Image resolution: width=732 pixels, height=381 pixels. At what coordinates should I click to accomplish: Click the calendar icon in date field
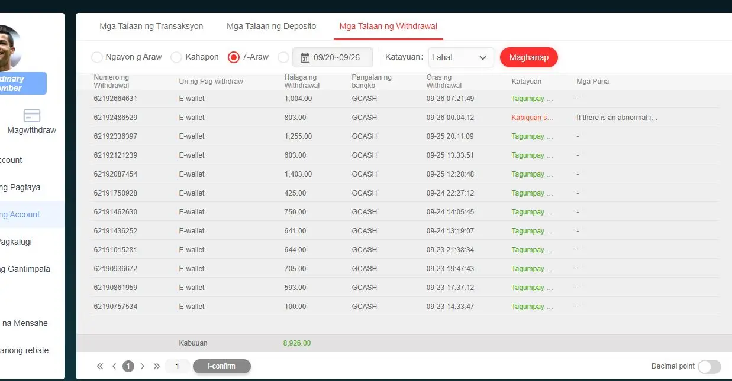pyautogui.click(x=305, y=57)
